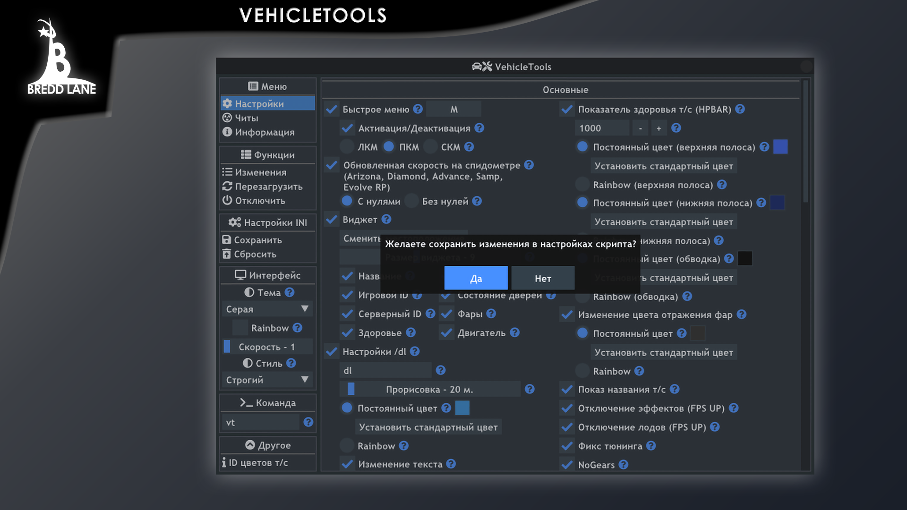
Task: Click help icon beside Без нулей
Action: pos(477,201)
